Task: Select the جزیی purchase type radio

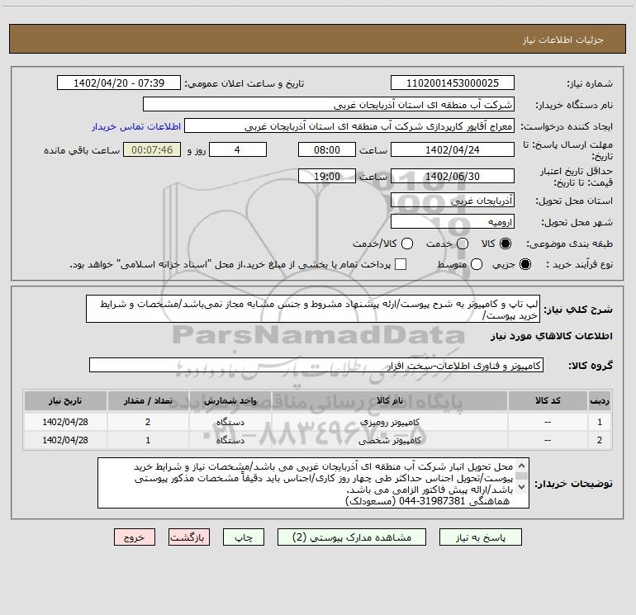Action: coord(524,264)
